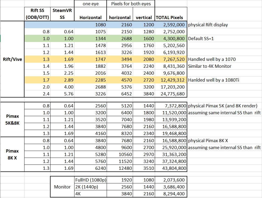Select the 'Rift SS (ODB/OTT)' header cell
The image size is (262, 198).
point(37,14)
